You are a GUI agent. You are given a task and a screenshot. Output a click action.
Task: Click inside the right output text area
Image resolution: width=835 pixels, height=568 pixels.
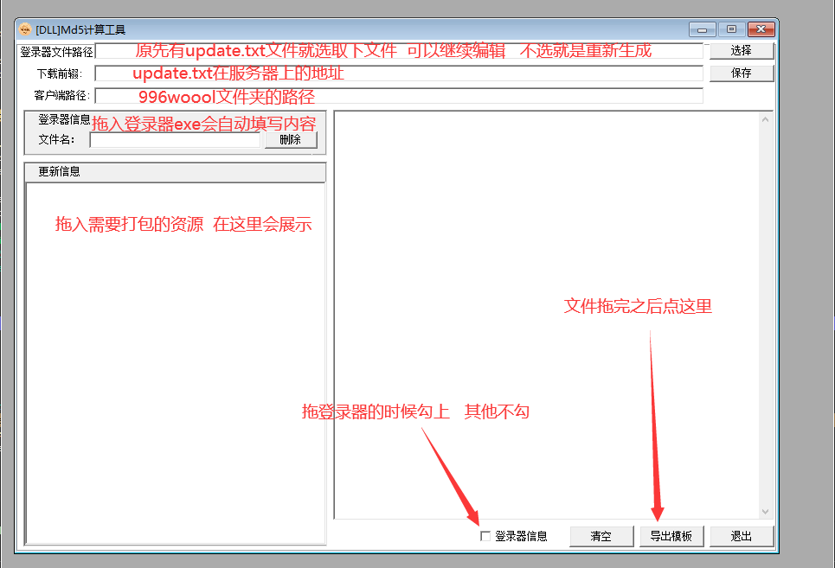pos(547,315)
